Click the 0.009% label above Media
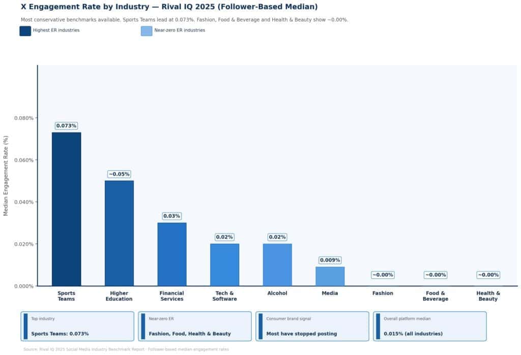 (x=330, y=260)
